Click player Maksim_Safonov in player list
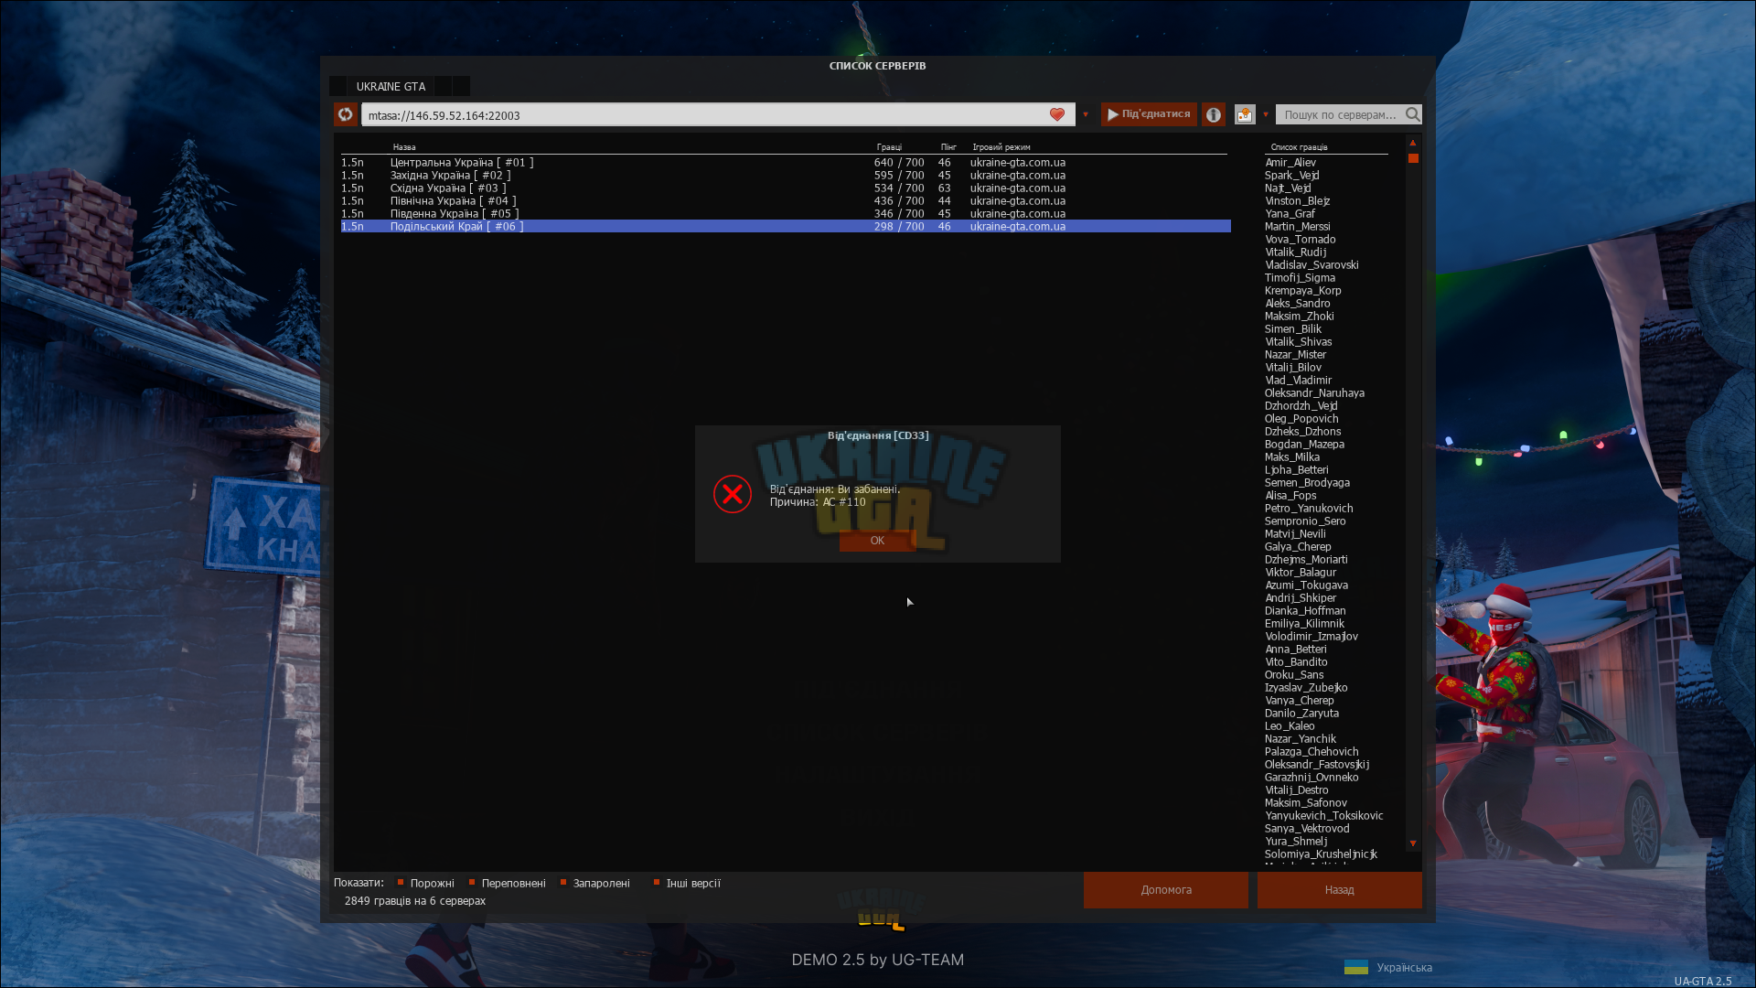1756x988 pixels. [1306, 803]
